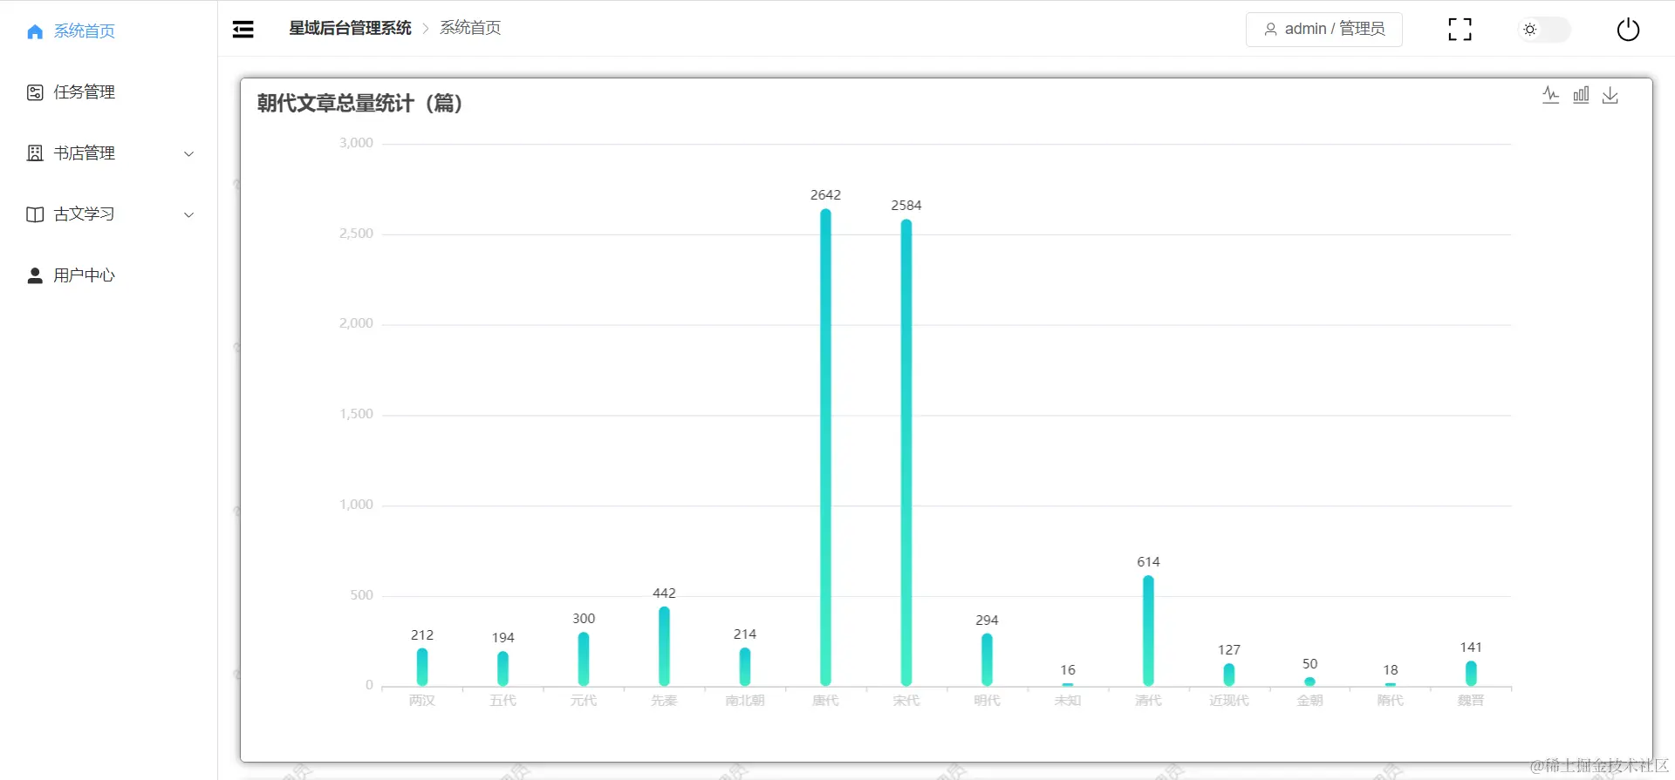Viewport: 1675px width, 780px height.
Task: Click the person icon beside 用户中心
Action: click(35, 275)
